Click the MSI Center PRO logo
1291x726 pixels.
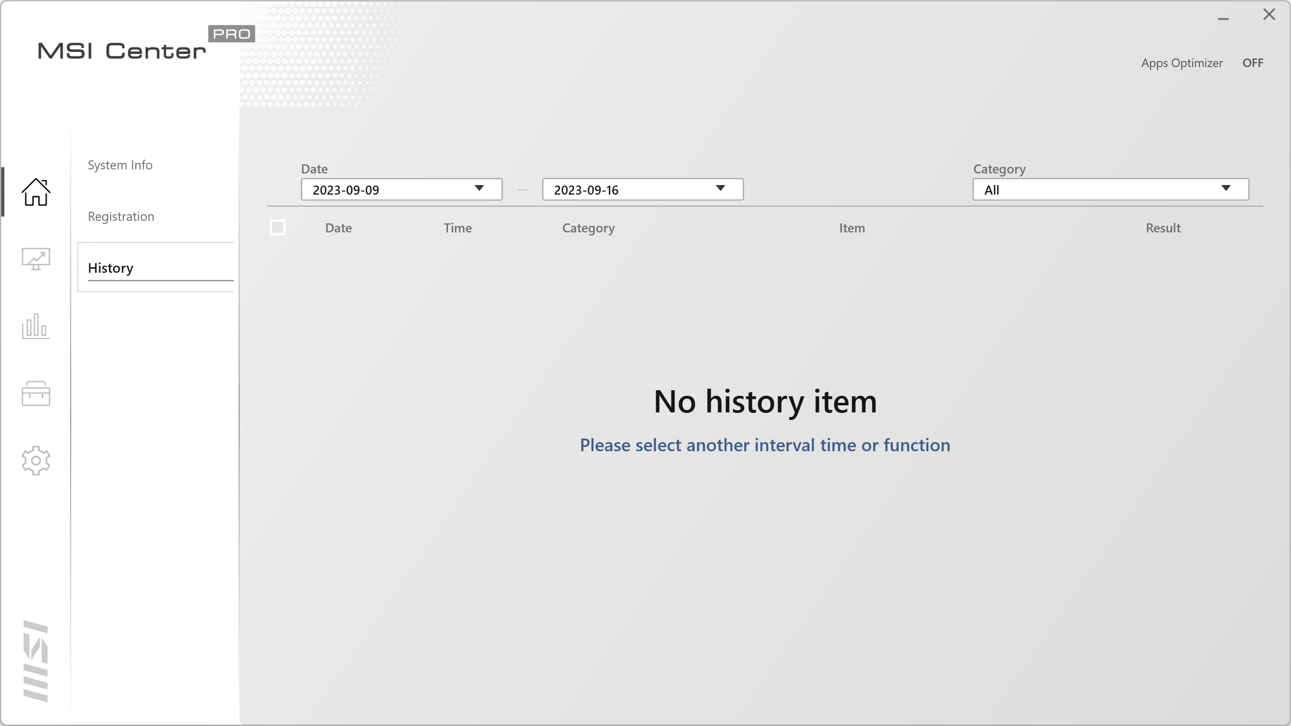(x=145, y=45)
